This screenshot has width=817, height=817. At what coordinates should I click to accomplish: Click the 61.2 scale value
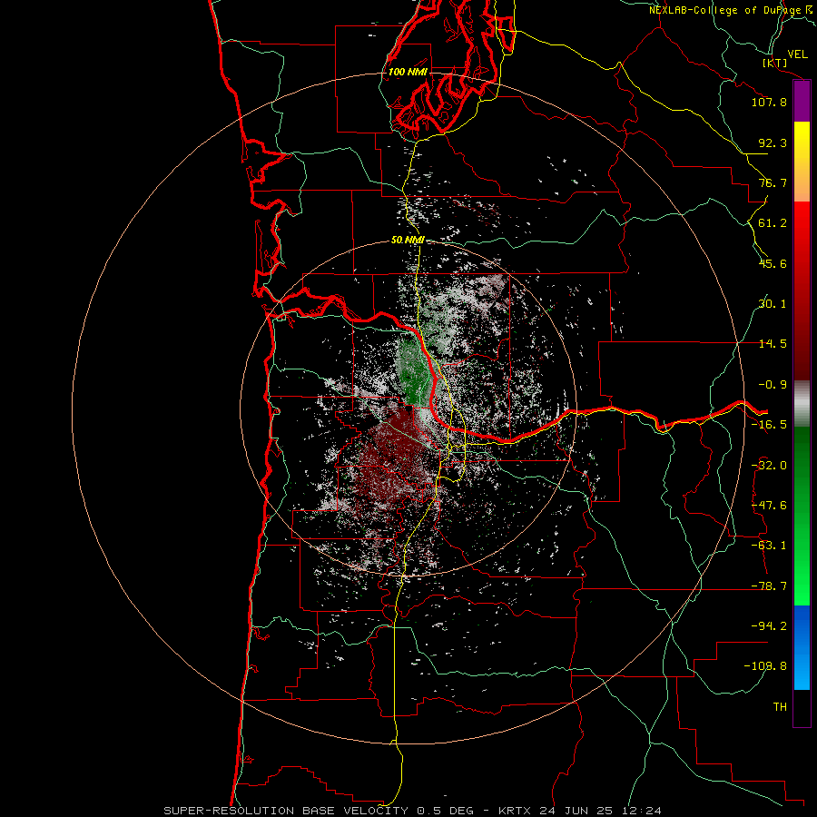[773, 223]
